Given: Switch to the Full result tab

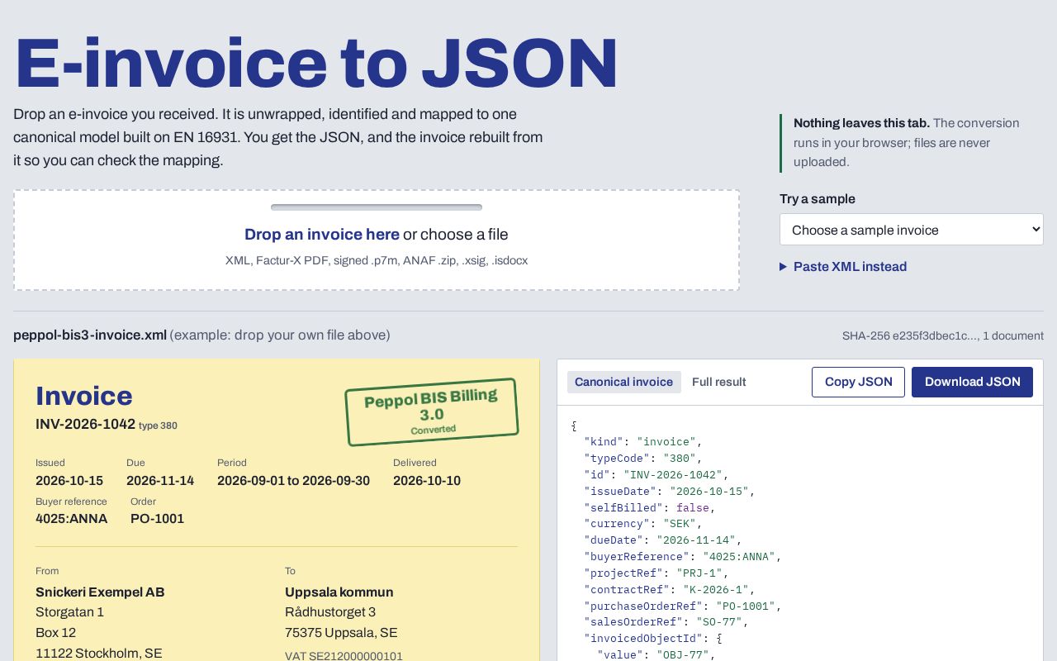Looking at the screenshot, I should click(718, 382).
